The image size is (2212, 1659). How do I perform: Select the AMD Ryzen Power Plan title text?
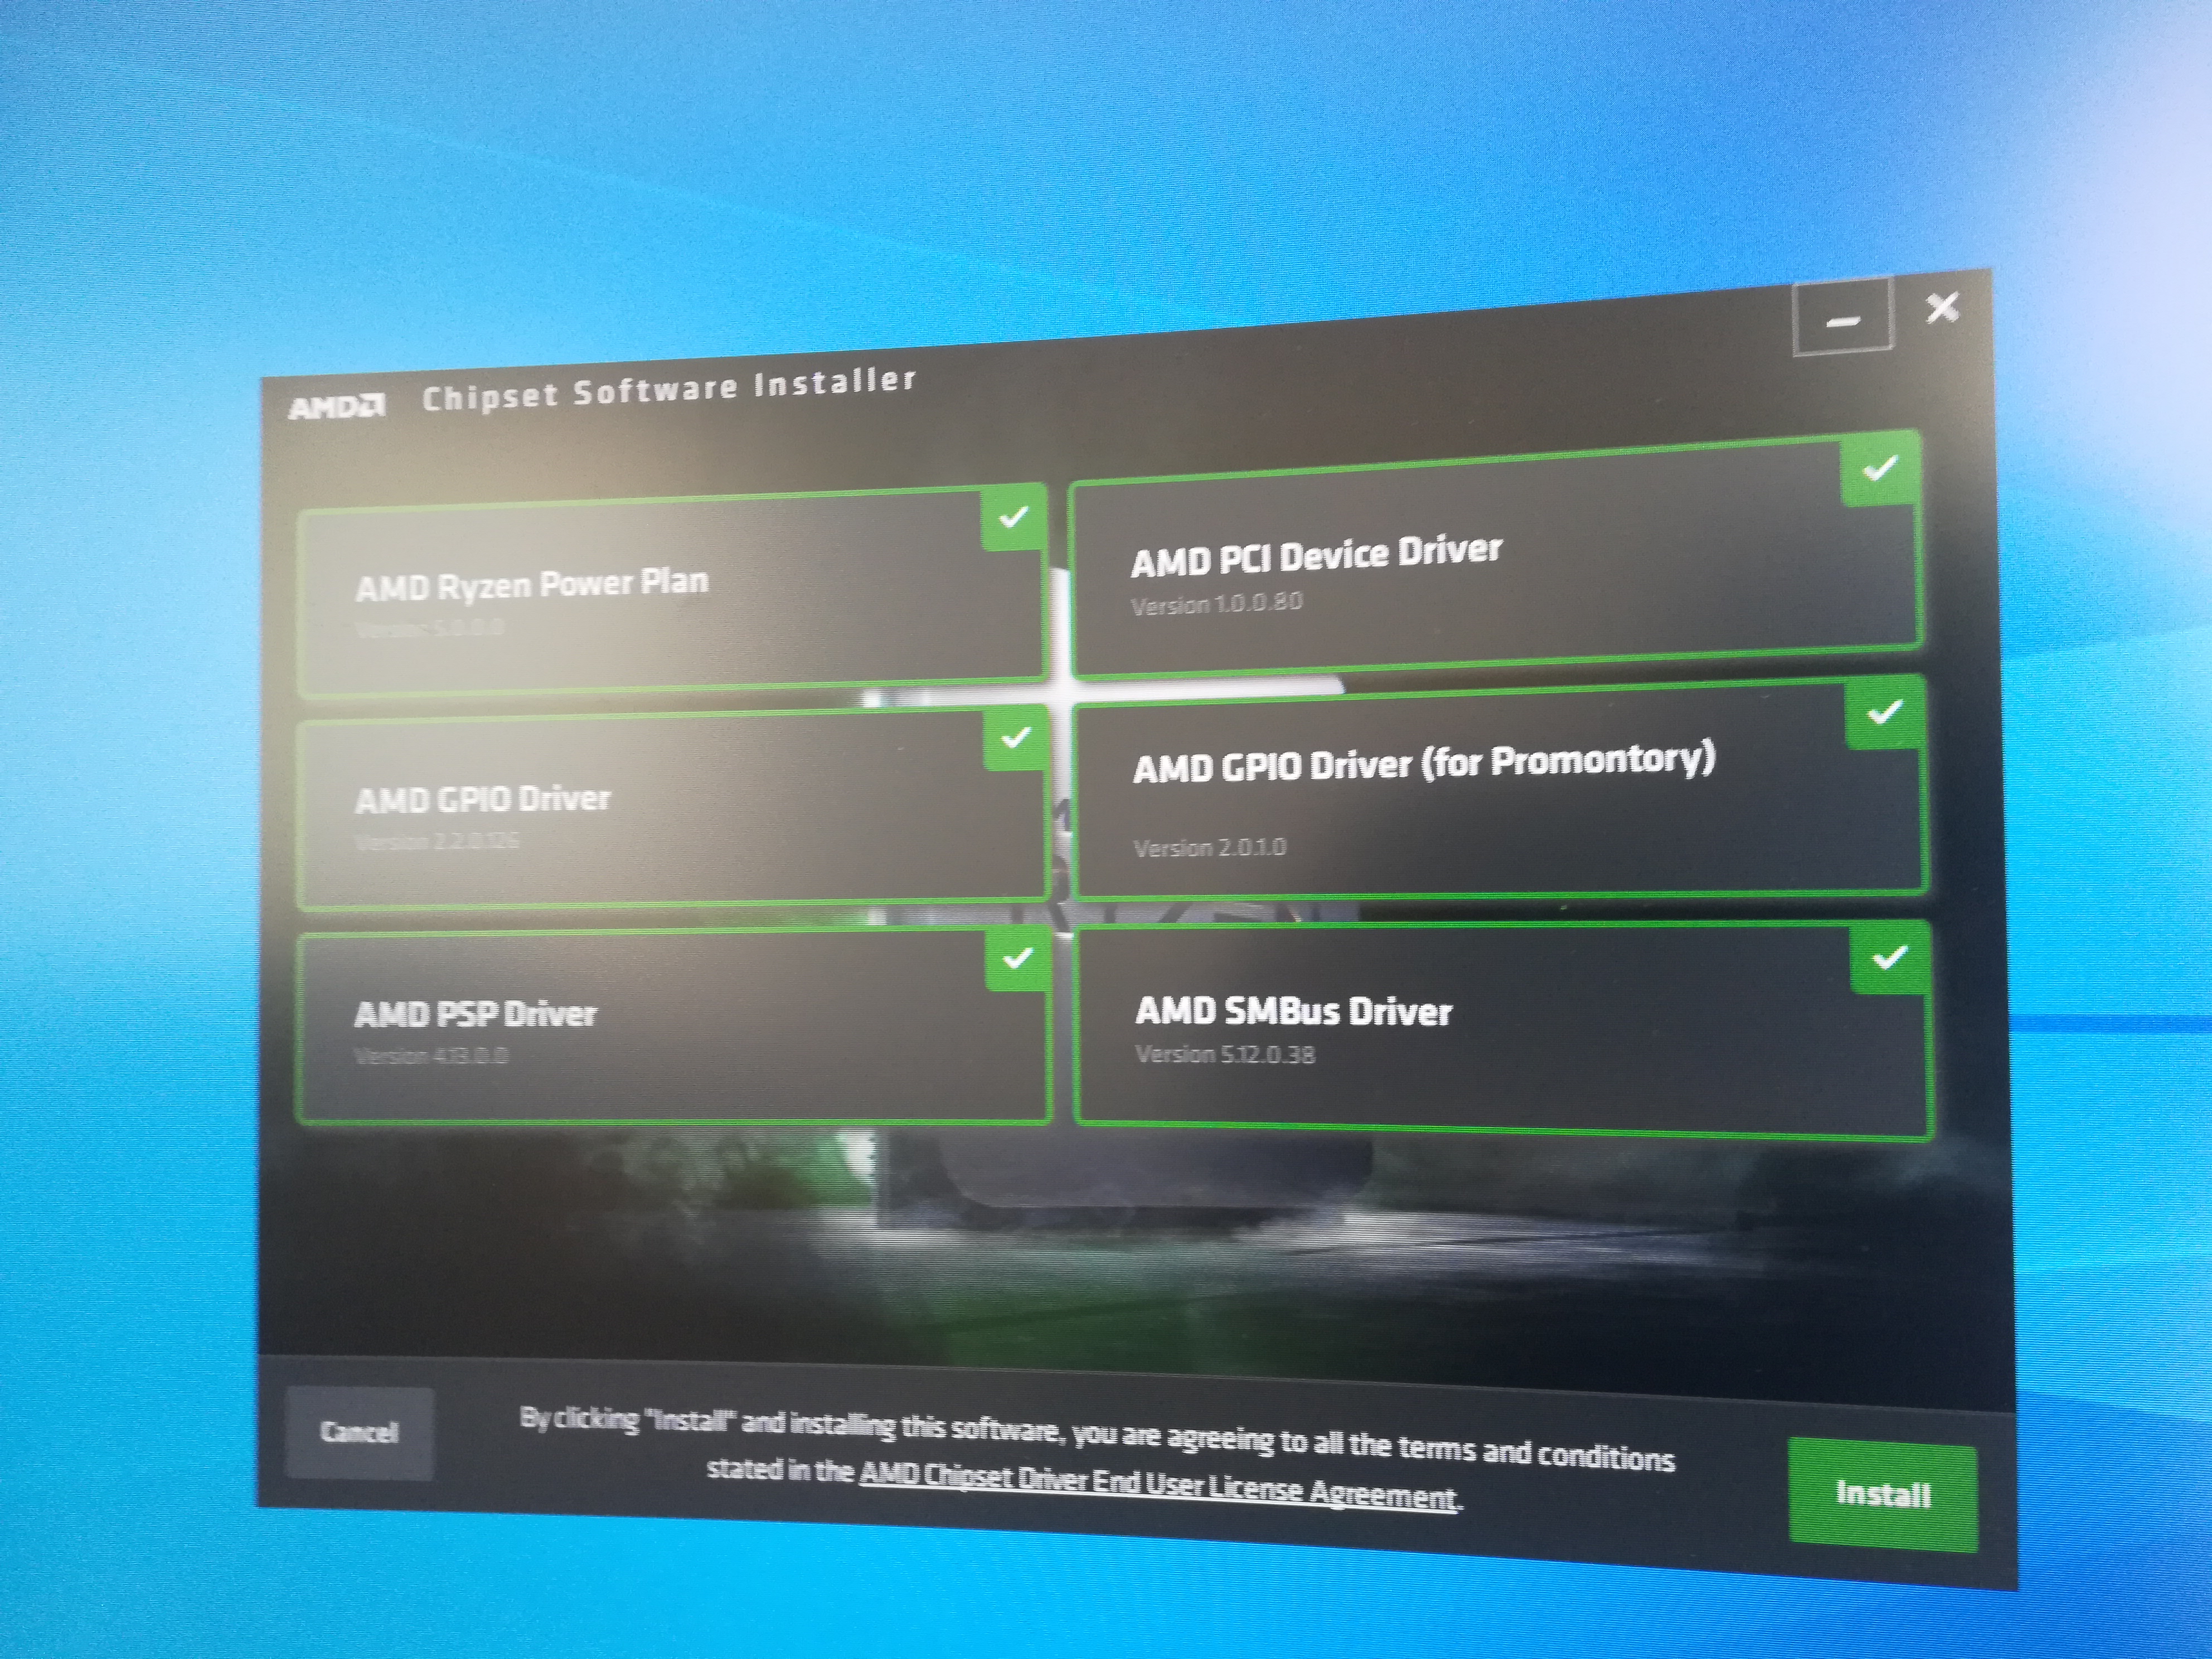[531, 584]
